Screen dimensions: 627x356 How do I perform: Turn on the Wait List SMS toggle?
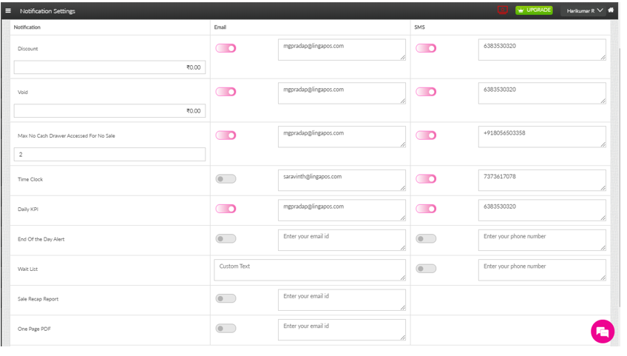(426, 269)
